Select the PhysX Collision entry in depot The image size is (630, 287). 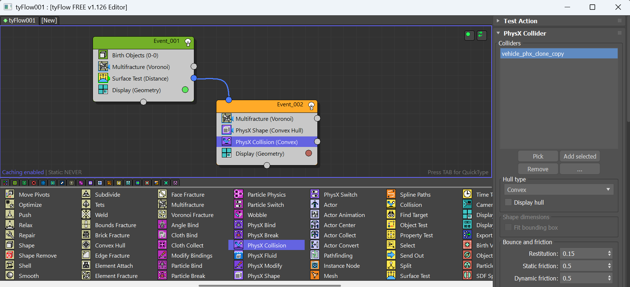pos(267,245)
